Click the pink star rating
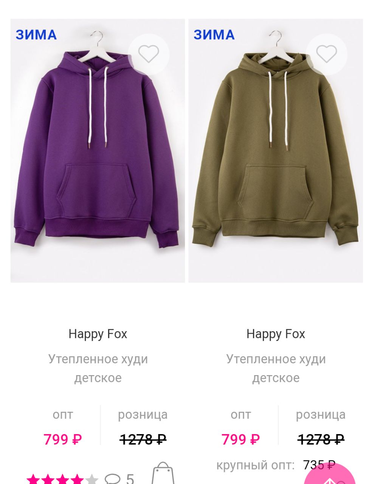Viewport: 377px width, 484px height. pyautogui.click(x=62, y=479)
